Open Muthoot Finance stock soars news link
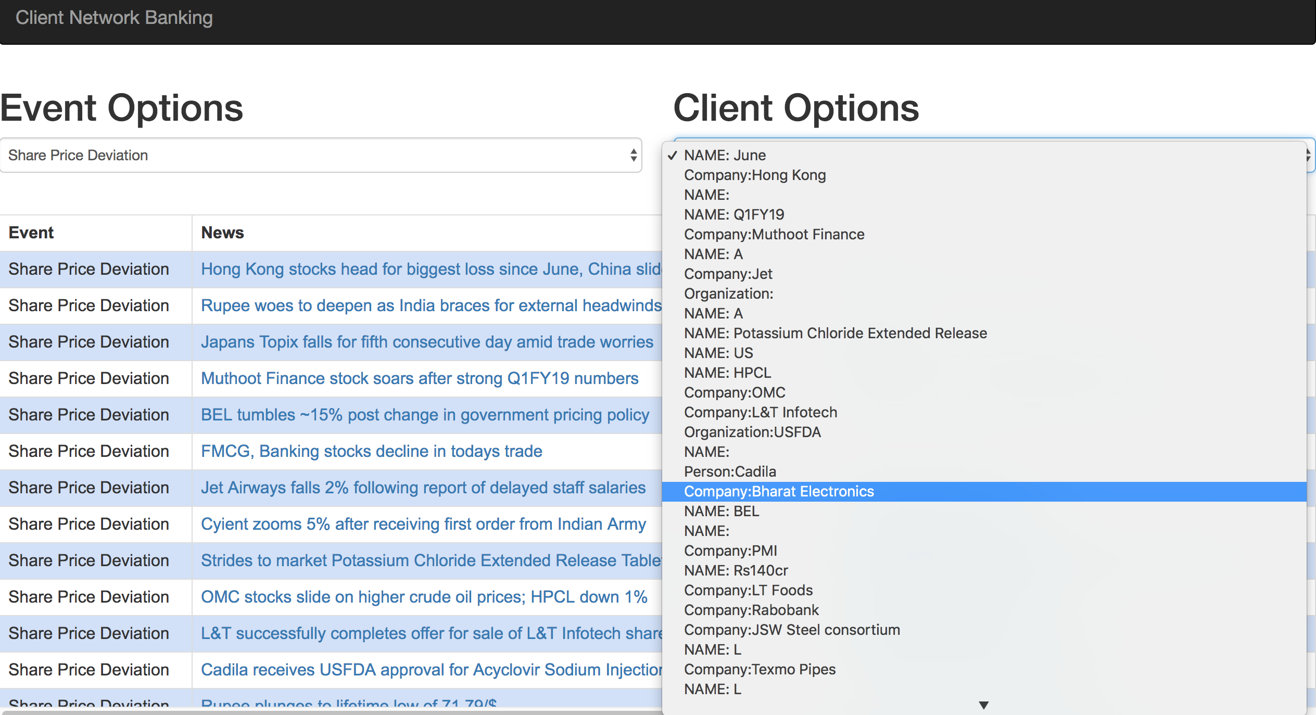The width and height of the screenshot is (1316, 715). click(420, 378)
